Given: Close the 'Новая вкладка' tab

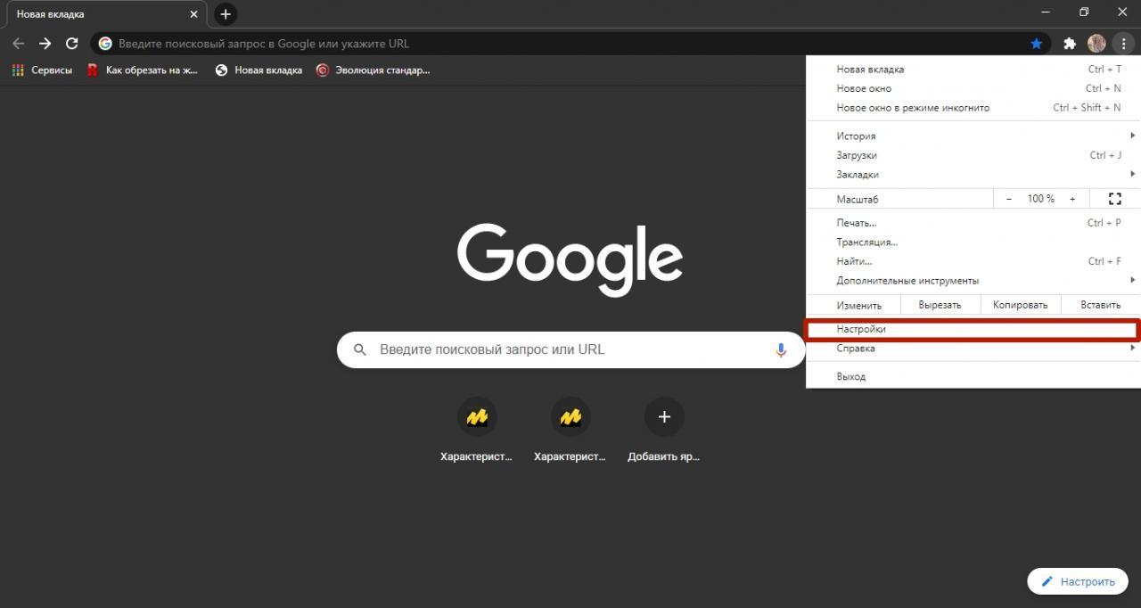Looking at the screenshot, I should tap(193, 14).
